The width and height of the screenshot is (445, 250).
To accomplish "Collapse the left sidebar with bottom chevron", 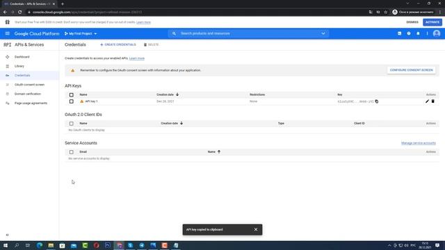I will pyautogui.click(x=7, y=235).
